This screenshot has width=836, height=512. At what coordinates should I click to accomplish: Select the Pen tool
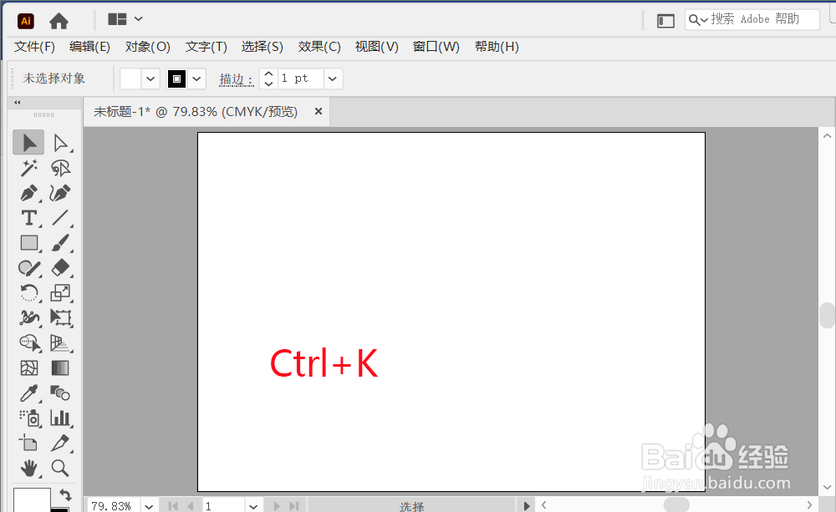pos(28,193)
